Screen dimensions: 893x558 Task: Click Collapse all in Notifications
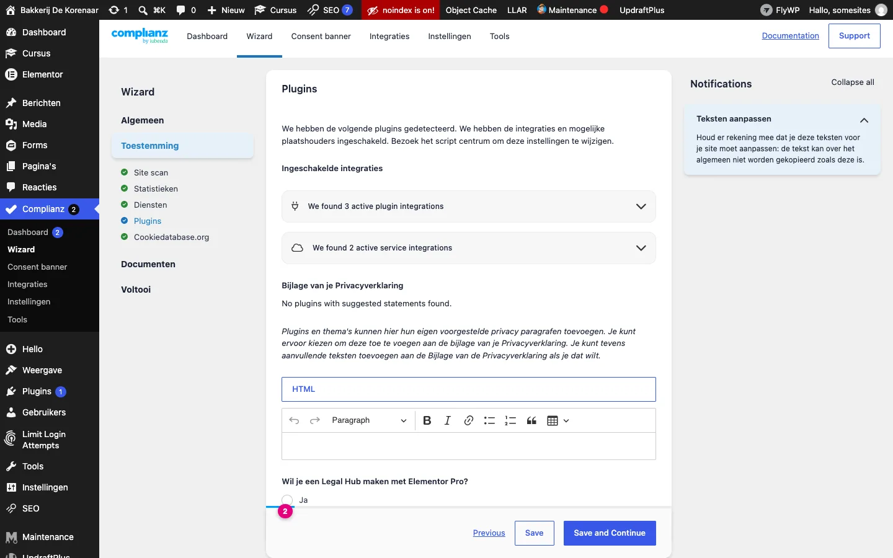853,82
